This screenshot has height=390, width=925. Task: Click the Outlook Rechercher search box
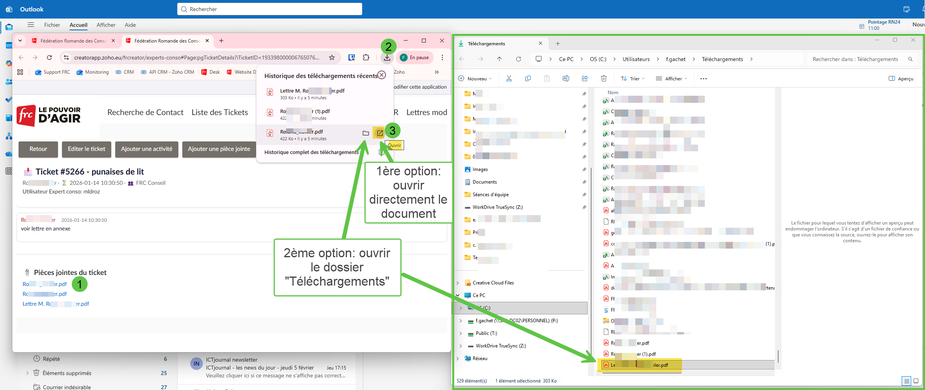[270, 9]
